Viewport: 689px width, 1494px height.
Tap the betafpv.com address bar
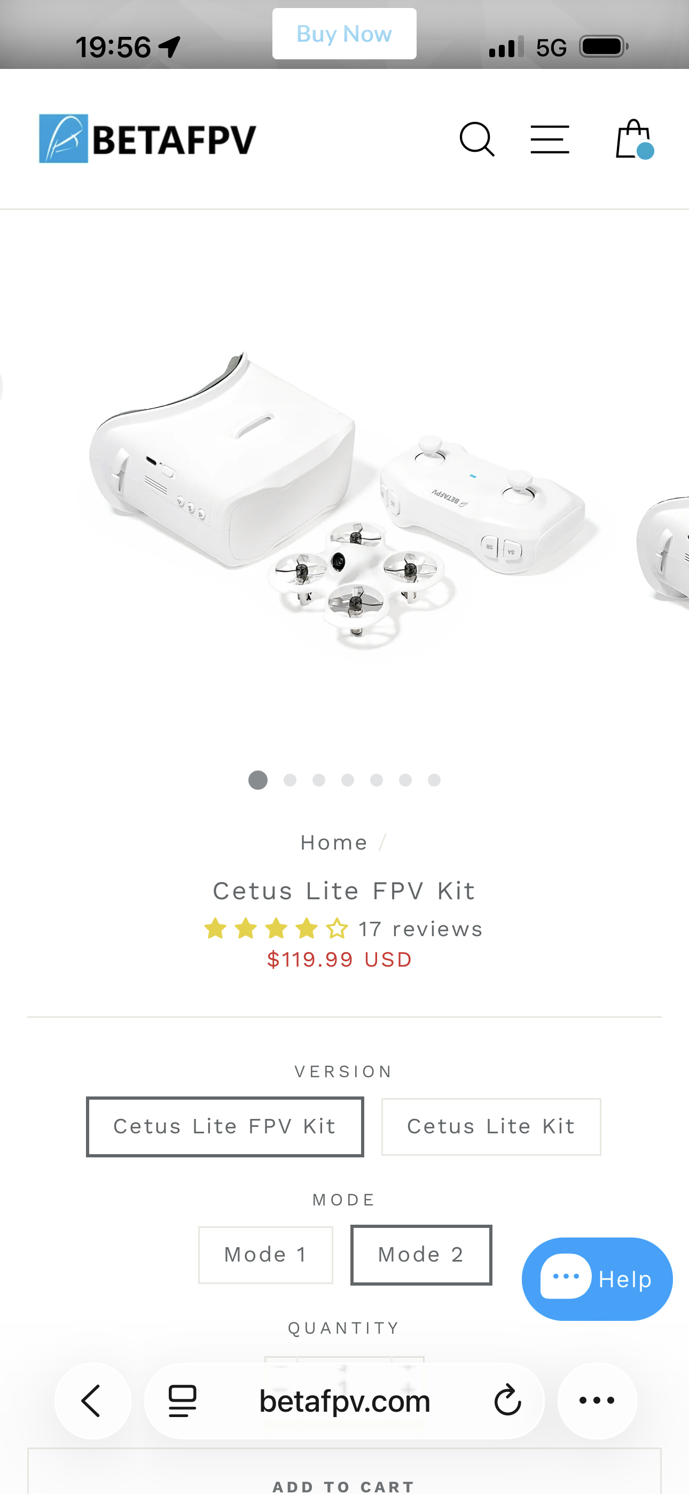click(x=344, y=1400)
